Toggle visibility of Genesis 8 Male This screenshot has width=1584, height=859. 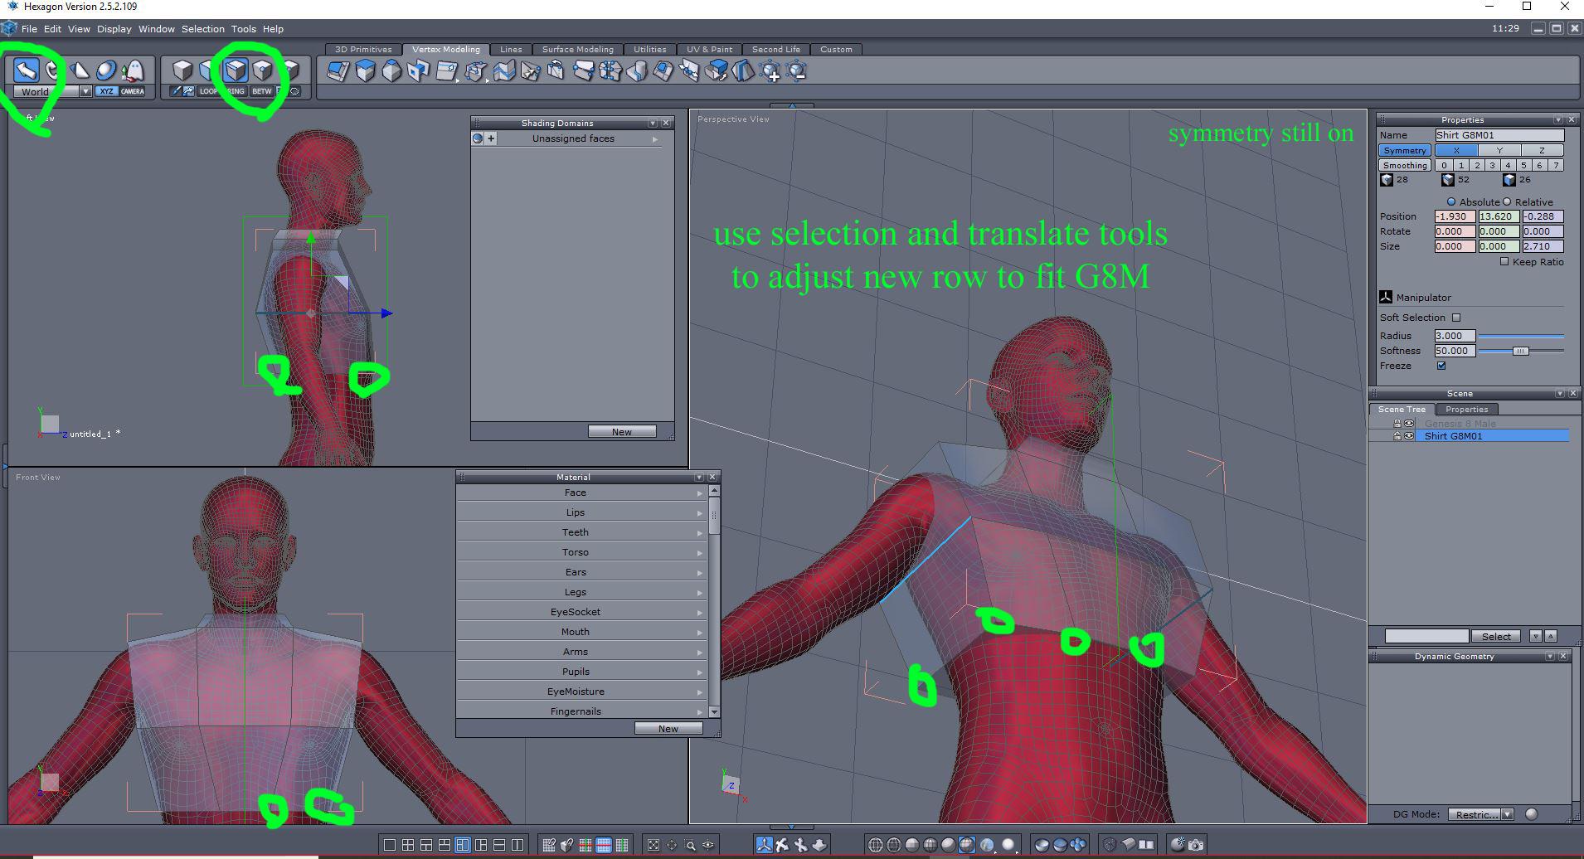pyautogui.click(x=1409, y=424)
